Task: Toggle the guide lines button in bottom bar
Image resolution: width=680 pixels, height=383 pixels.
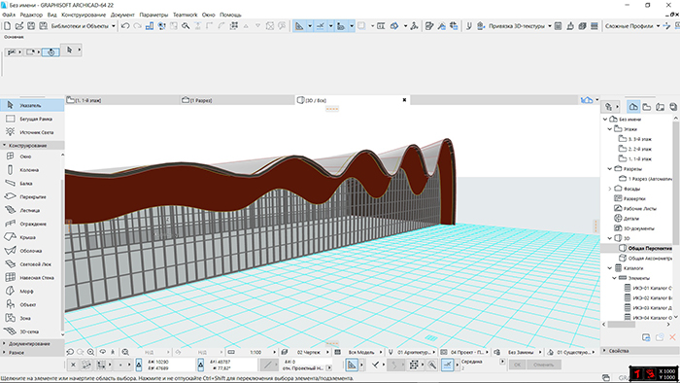Action: coord(352,366)
